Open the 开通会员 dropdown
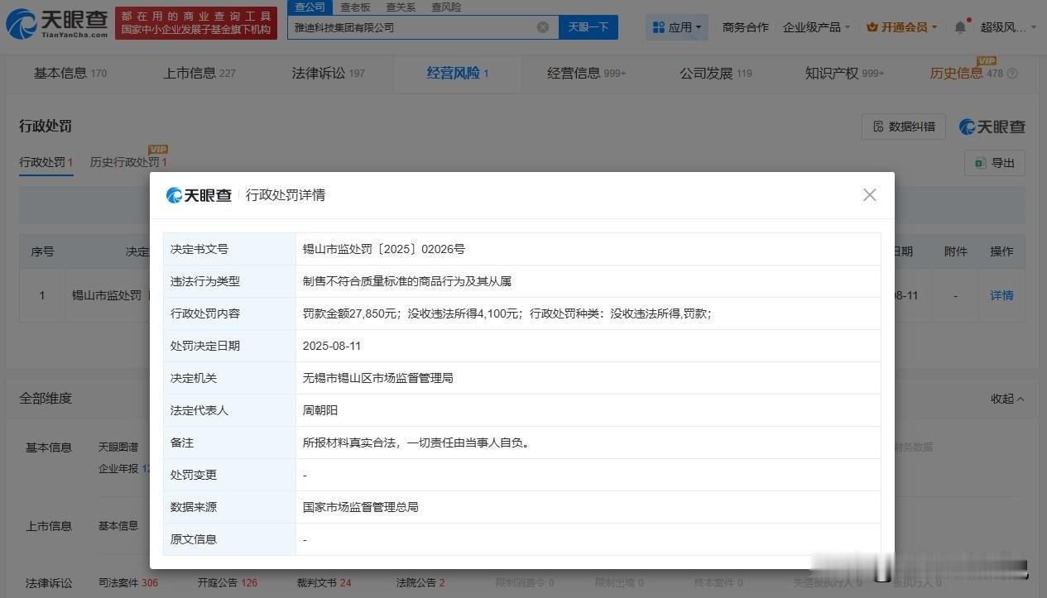Image resolution: width=1047 pixels, height=598 pixels. click(x=901, y=27)
